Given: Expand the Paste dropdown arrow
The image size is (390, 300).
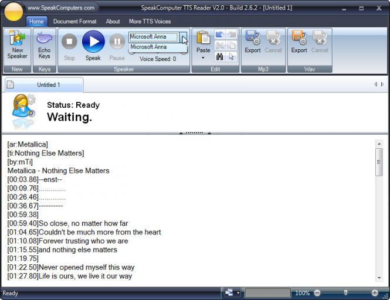Looking at the screenshot, I should click(203, 58).
